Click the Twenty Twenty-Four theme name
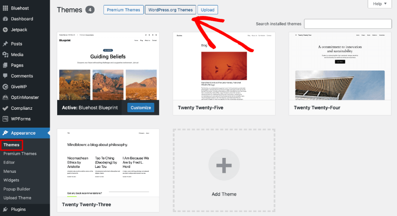The height and width of the screenshot is (216, 397). pos(317,108)
